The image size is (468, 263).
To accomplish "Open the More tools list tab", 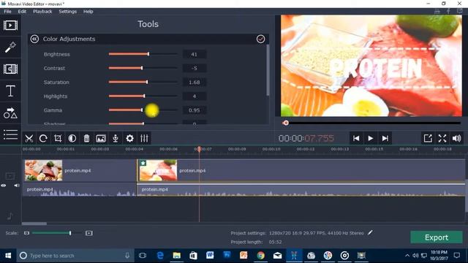I will (x=10, y=134).
